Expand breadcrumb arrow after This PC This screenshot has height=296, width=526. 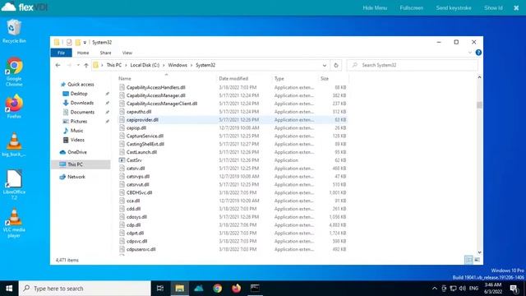tap(126, 65)
